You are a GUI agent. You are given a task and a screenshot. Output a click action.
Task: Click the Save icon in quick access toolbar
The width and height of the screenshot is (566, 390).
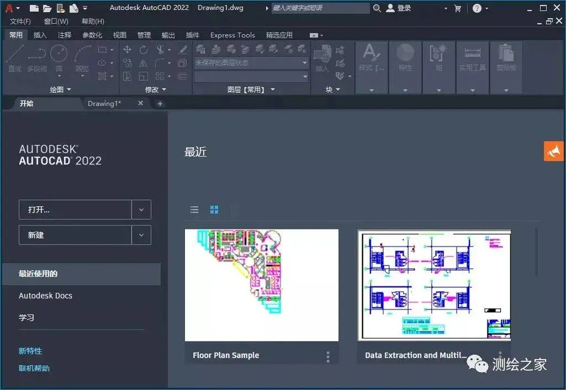[x=61, y=8]
